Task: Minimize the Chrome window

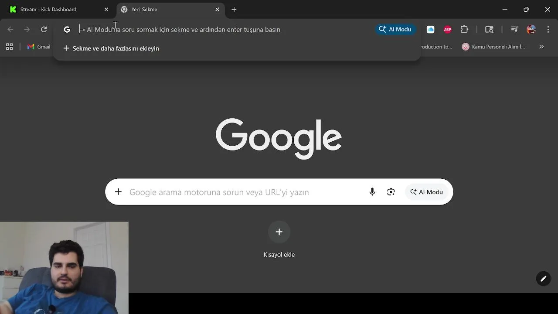Action: pyautogui.click(x=505, y=9)
